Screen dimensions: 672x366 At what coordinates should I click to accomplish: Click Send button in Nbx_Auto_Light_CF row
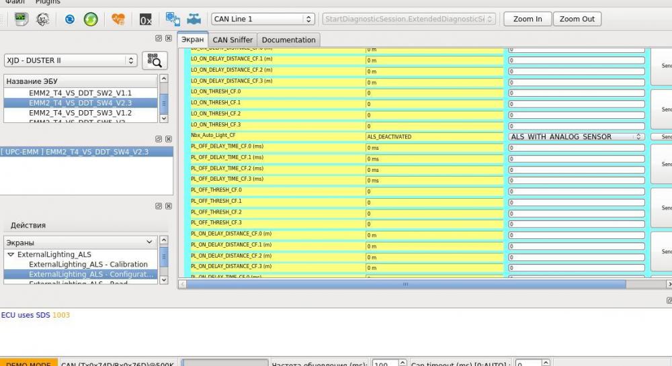662,136
